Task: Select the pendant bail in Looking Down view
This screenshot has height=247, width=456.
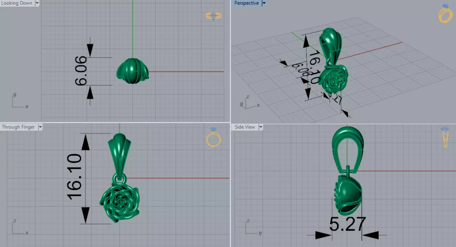Action: coord(132,71)
